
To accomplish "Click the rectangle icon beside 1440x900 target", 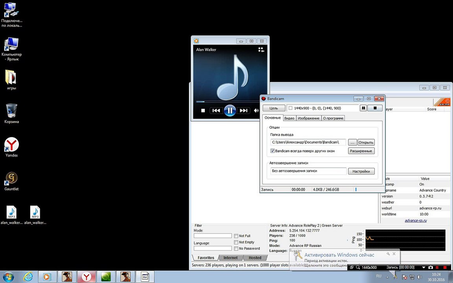I will tap(290, 108).
